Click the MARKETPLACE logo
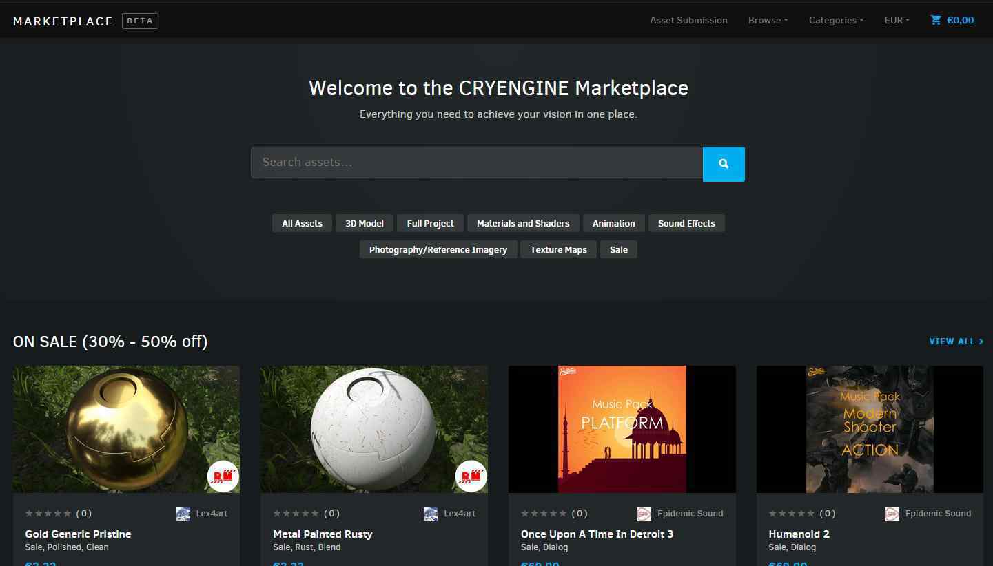Image resolution: width=993 pixels, height=566 pixels. (63, 21)
